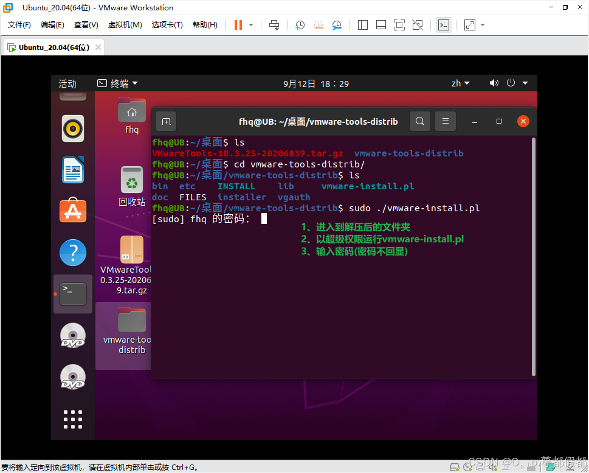Click "etc" in the terminal listing

tap(187, 186)
